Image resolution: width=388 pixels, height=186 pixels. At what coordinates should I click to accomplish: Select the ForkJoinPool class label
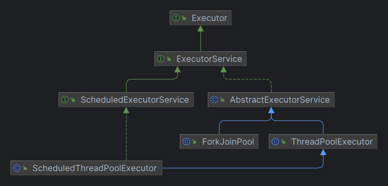[228, 142]
